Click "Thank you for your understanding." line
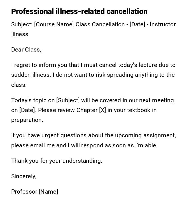 click(x=57, y=161)
